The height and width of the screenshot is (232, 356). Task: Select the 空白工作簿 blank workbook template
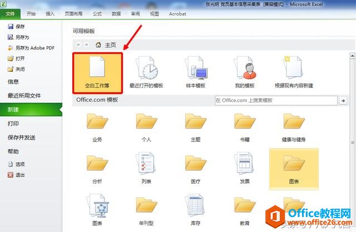tap(98, 73)
